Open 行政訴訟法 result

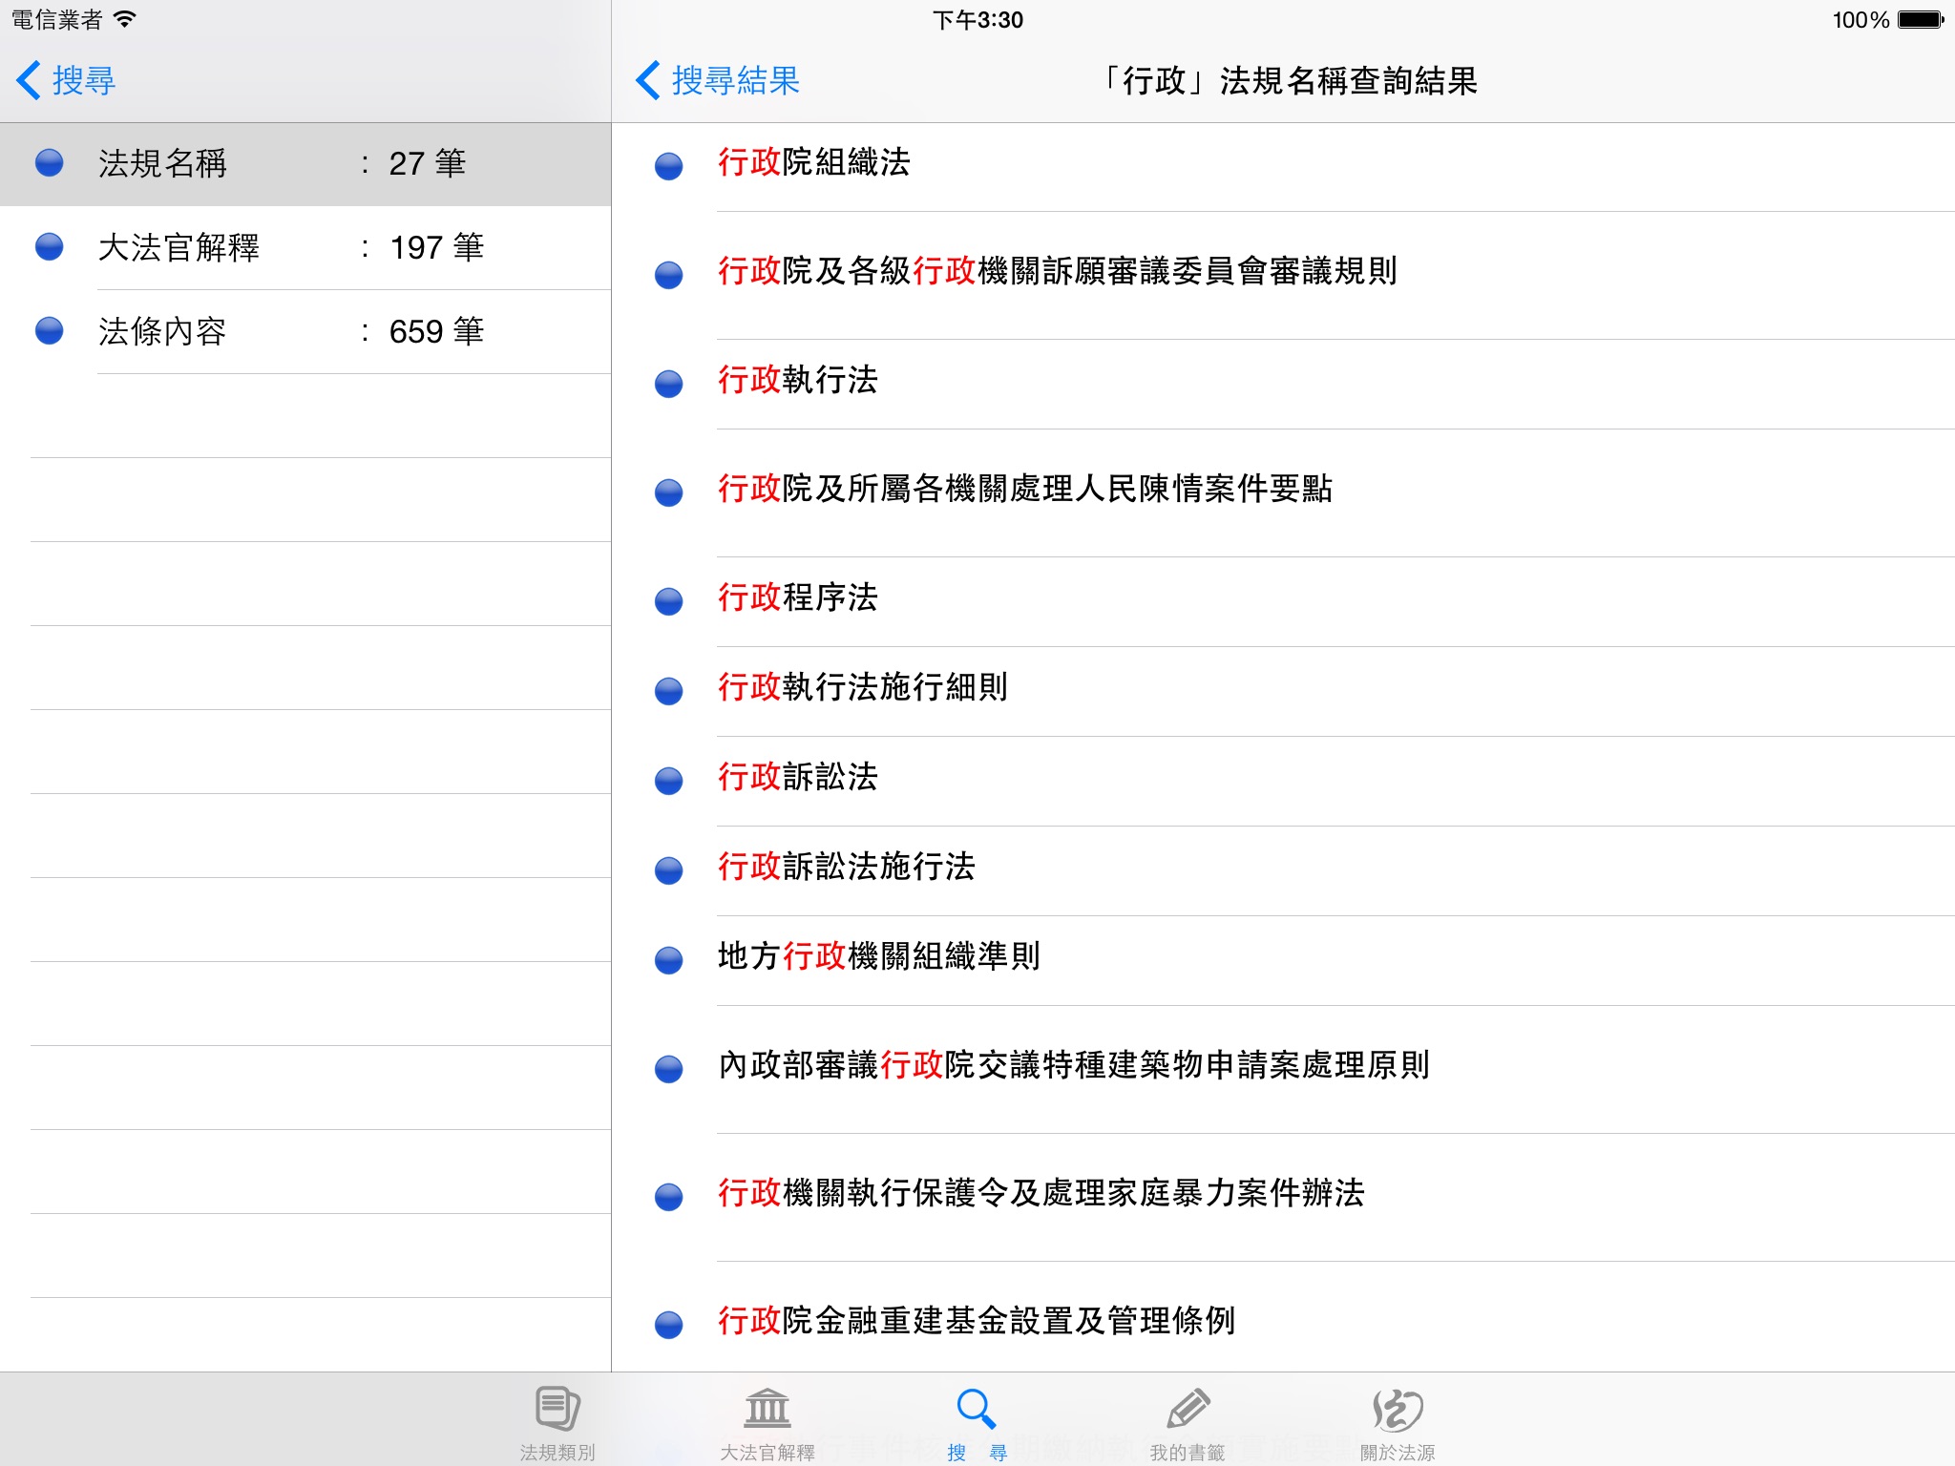[x=1283, y=781]
